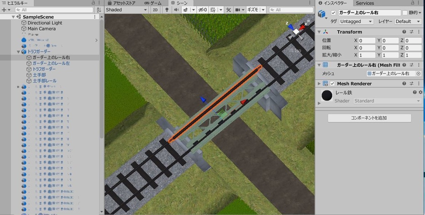This screenshot has width=425, height=215.
Task: Collapse the SampleScene foldout arrow
Action: pyautogui.click(x=13, y=17)
